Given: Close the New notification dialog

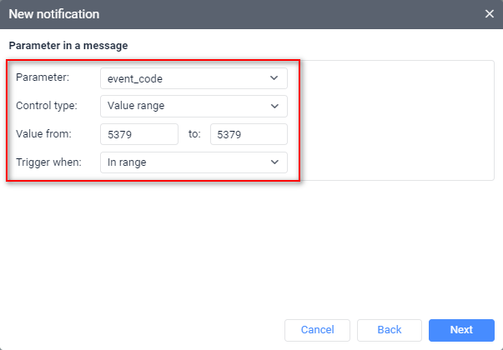Looking at the screenshot, I should 490,14.
